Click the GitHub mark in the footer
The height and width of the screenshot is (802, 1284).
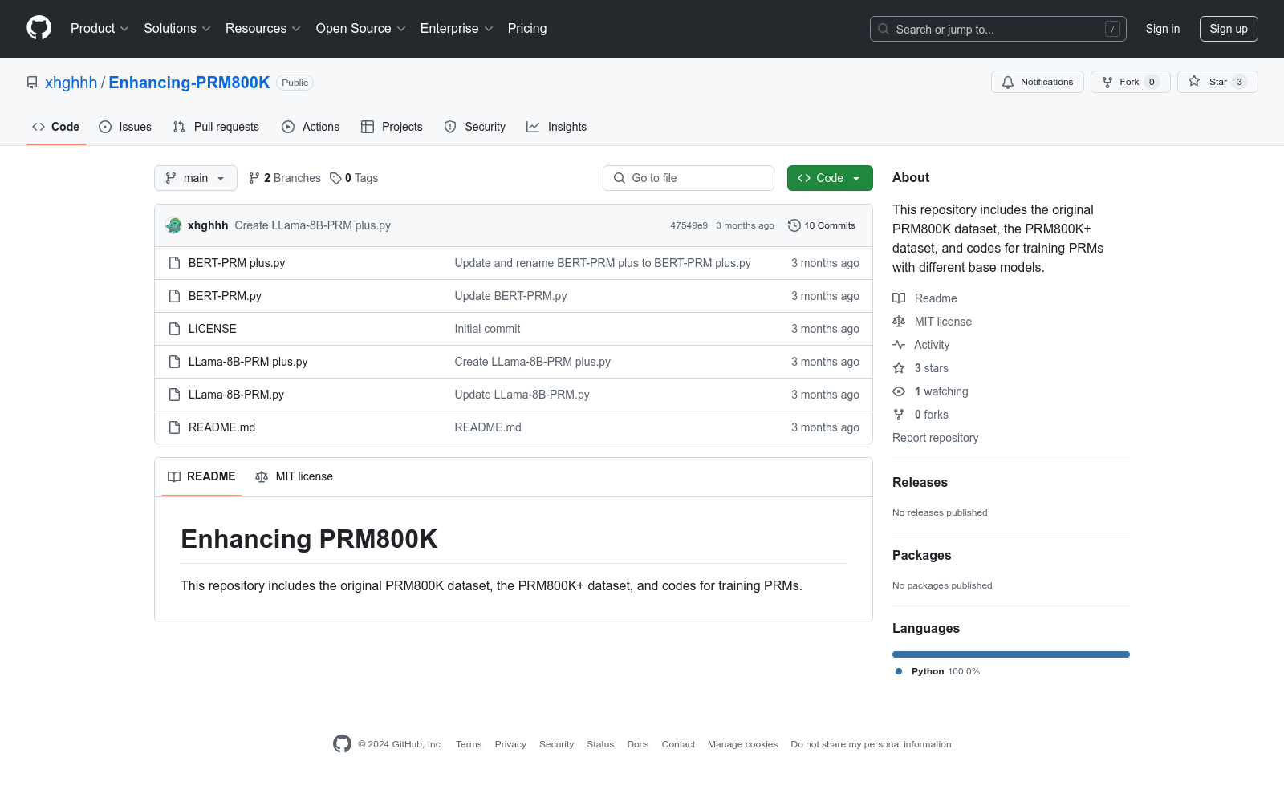(342, 744)
